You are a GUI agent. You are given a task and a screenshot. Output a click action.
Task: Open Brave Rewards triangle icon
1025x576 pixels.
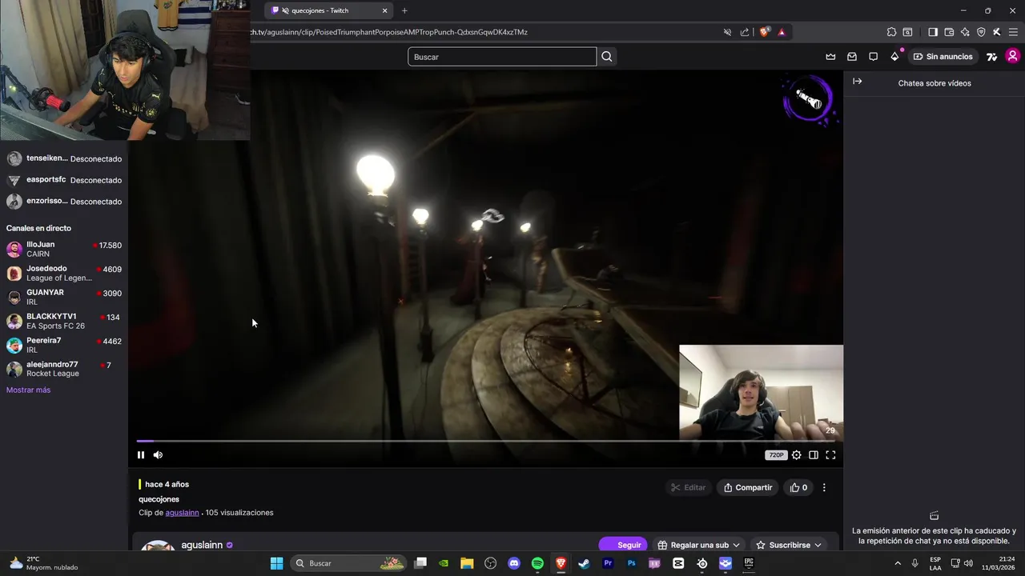coord(782,32)
